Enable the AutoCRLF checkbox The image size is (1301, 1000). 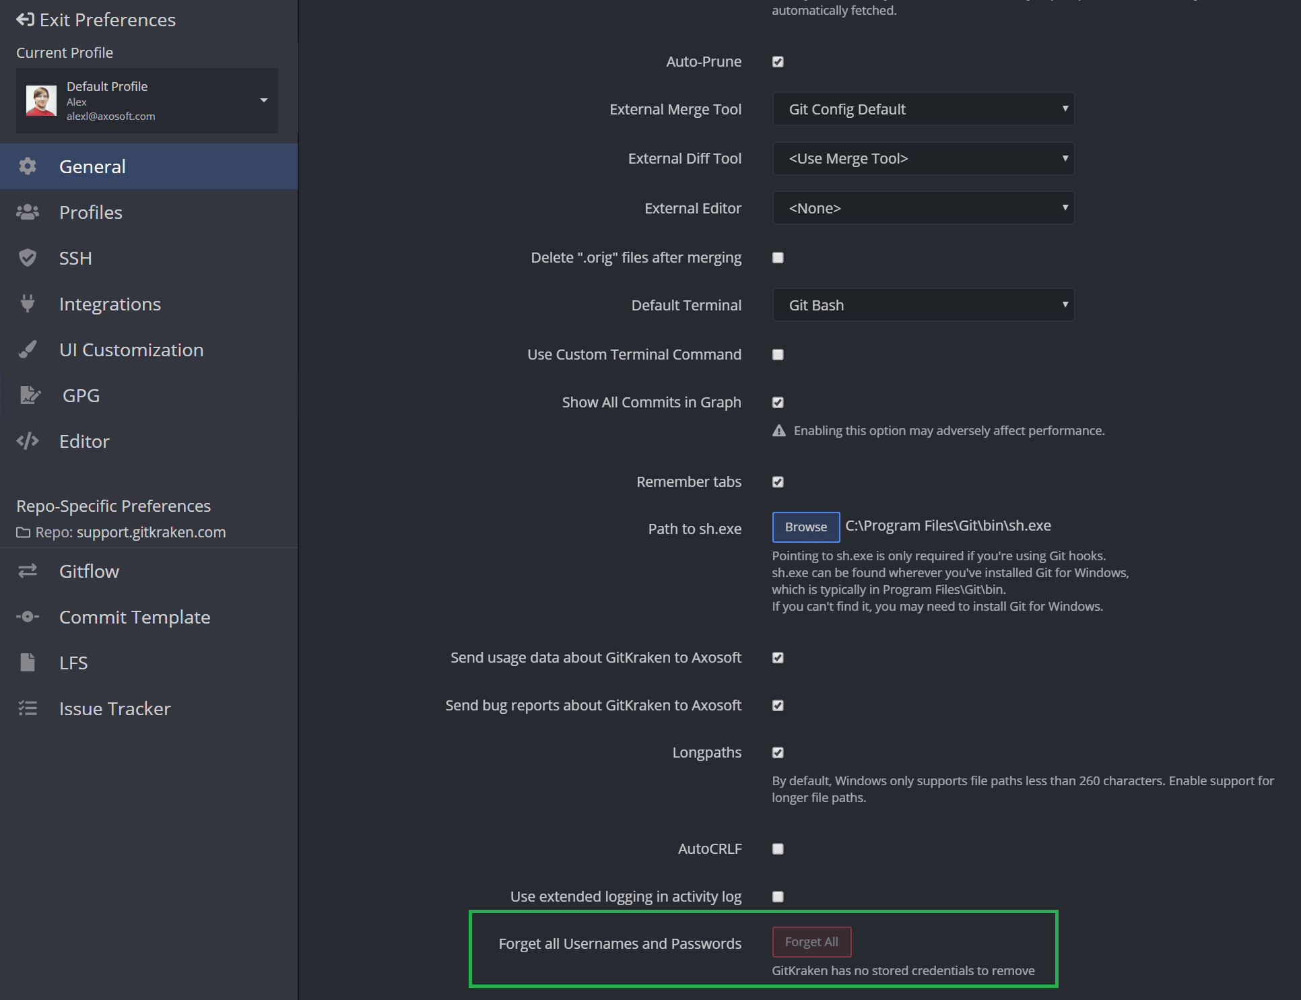(x=778, y=849)
